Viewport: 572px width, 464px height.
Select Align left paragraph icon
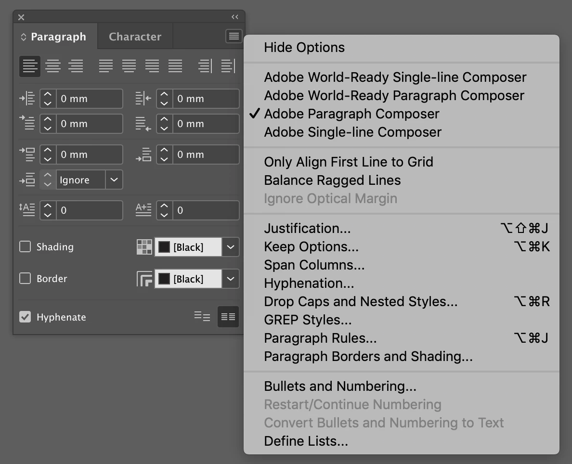pyautogui.click(x=29, y=66)
